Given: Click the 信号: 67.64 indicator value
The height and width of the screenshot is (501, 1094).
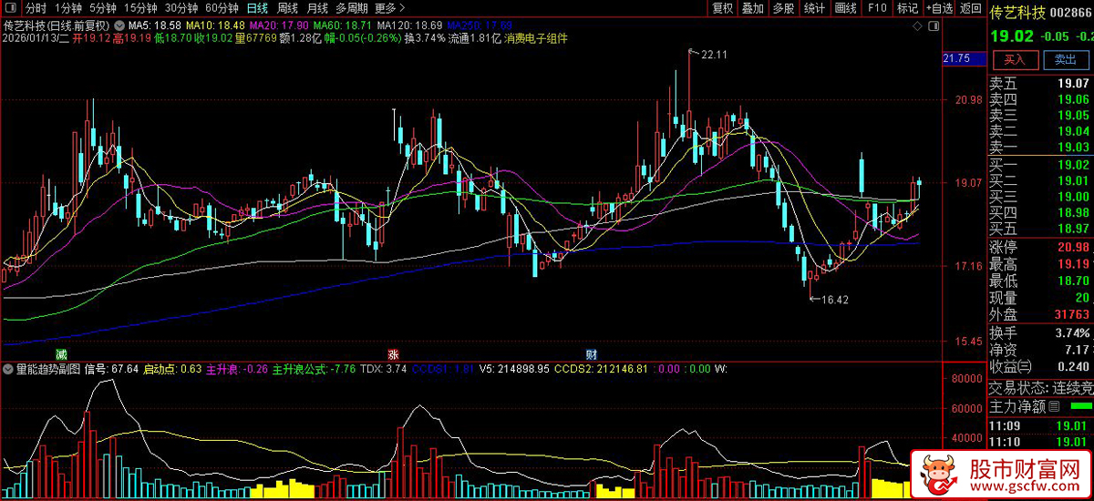Looking at the screenshot, I should click(112, 369).
